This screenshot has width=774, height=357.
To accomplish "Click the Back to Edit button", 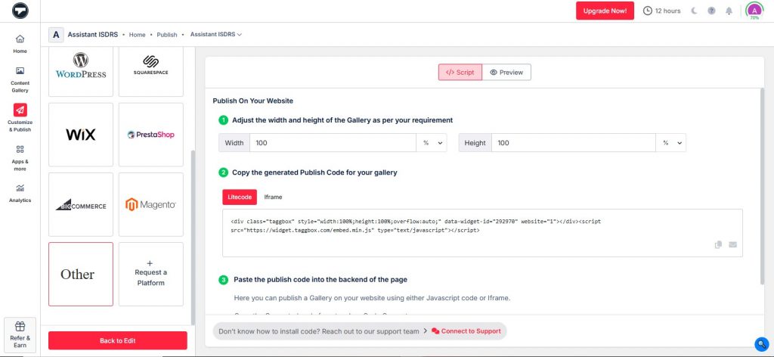I will 117,340.
